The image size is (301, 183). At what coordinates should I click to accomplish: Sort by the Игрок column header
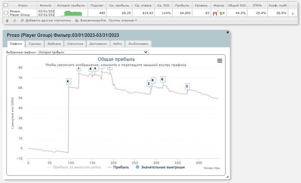[23, 5]
